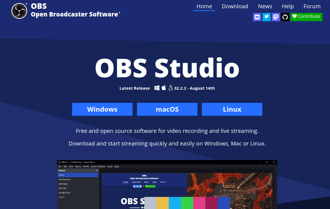Open the Discord server icon link
Image resolution: width=330 pixels, height=209 pixels.
coord(257,17)
